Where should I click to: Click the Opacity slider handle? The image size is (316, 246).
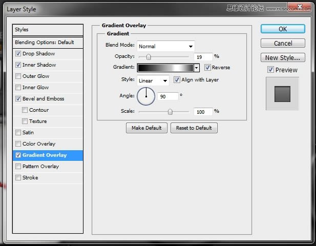tap(149, 57)
